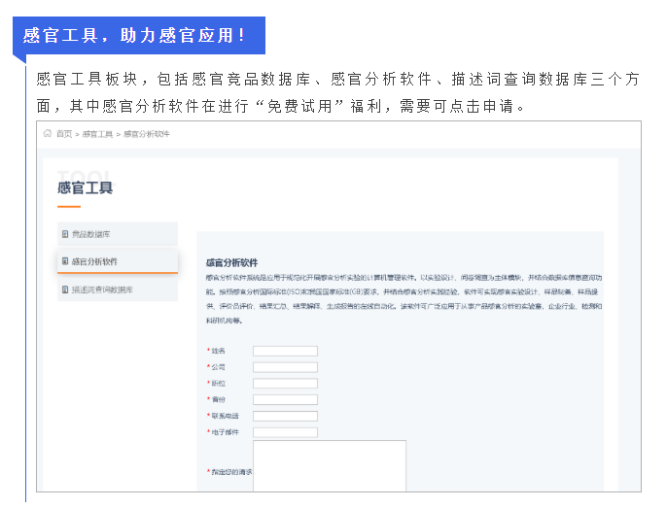Focus the 电子邮件 text box
Viewport: 667px width, 508px height.
click(285, 432)
